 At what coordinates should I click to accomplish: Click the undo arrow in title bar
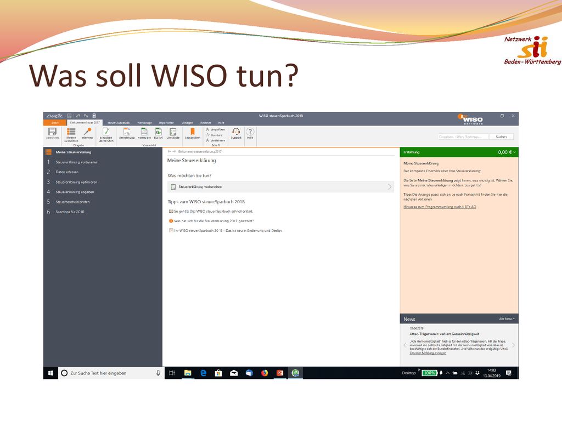tap(78, 116)
